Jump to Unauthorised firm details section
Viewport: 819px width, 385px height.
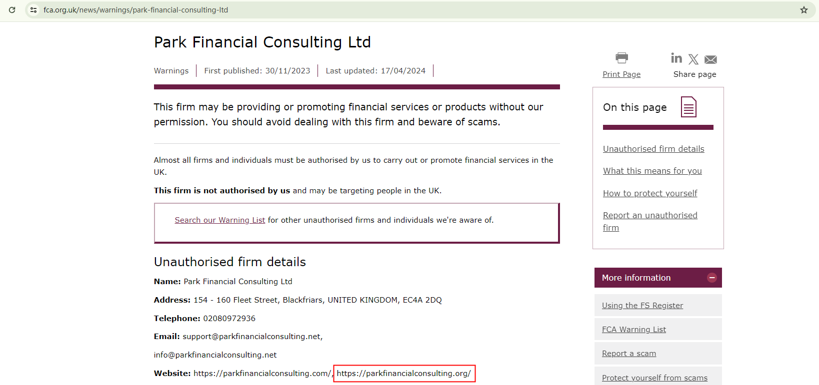coord(653,149)
